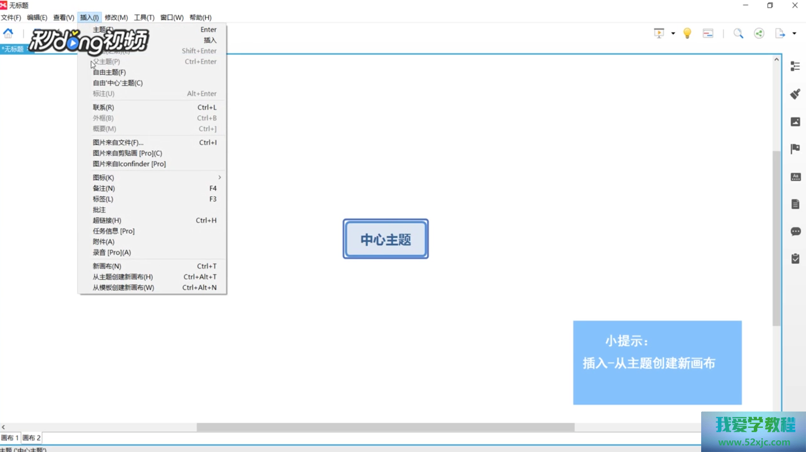806x452 pixels.
Task: Click the share icon in the toolbar
Action: point(759,33)
